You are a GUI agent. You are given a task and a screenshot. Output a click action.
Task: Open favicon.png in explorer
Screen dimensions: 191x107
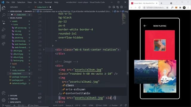pos(18,60)
